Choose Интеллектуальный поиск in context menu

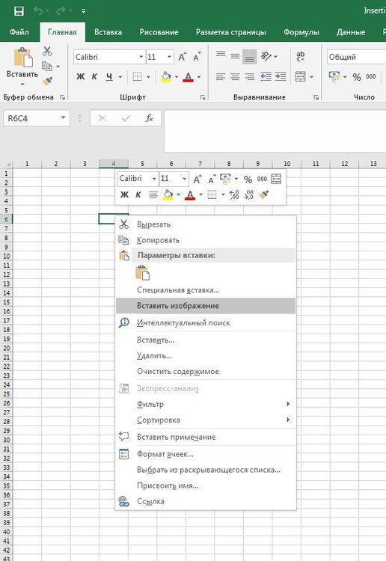click(x=206, y=322)
